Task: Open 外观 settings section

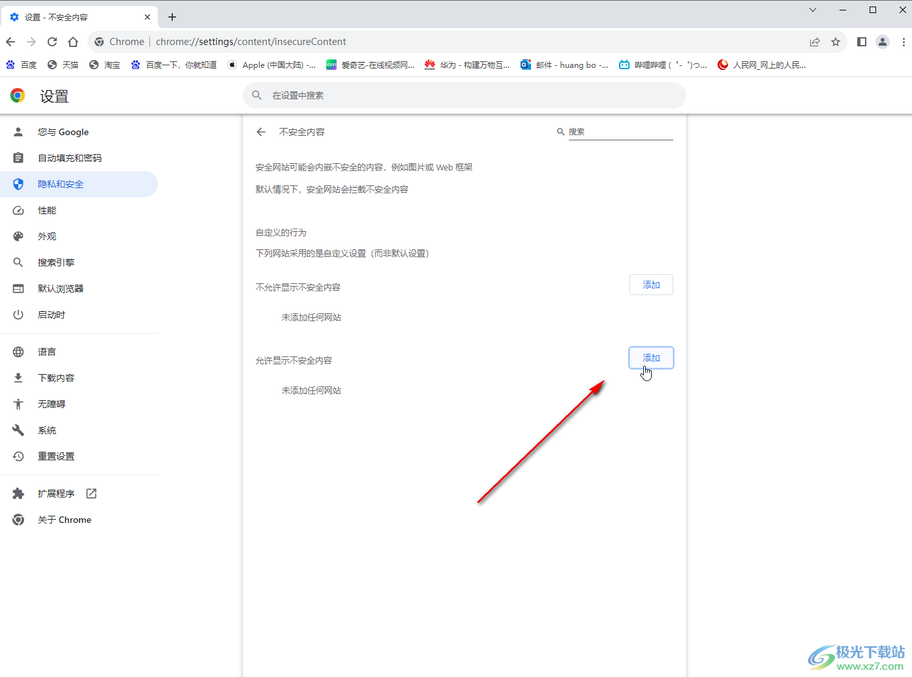Action: (x=47, y=236)
